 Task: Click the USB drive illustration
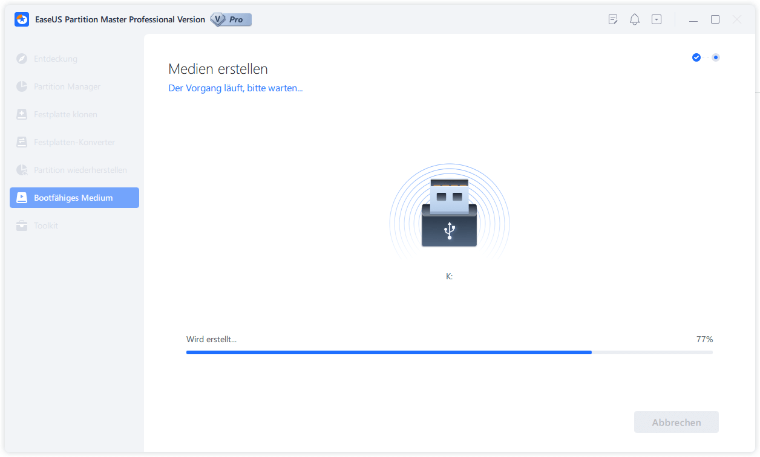449,213
